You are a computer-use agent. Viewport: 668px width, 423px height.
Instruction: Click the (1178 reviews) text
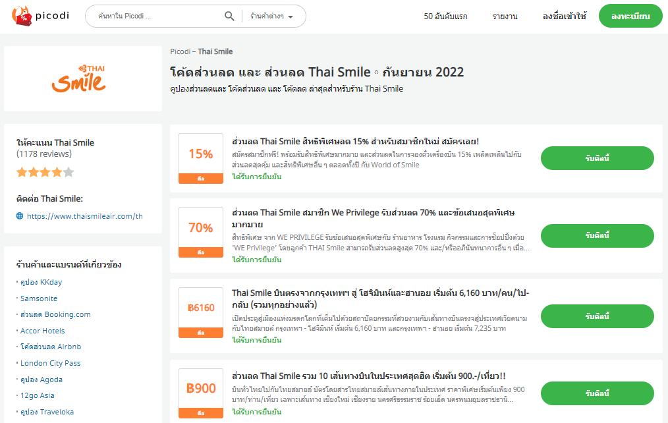point(44,154)
